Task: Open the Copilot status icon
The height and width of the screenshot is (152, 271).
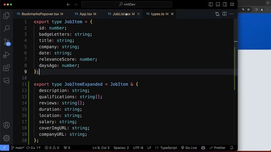Action: 203,148
